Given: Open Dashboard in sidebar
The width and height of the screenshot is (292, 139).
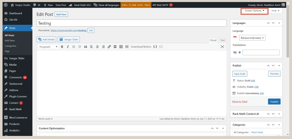Looking at the screenshot, I should coord(16,13).
